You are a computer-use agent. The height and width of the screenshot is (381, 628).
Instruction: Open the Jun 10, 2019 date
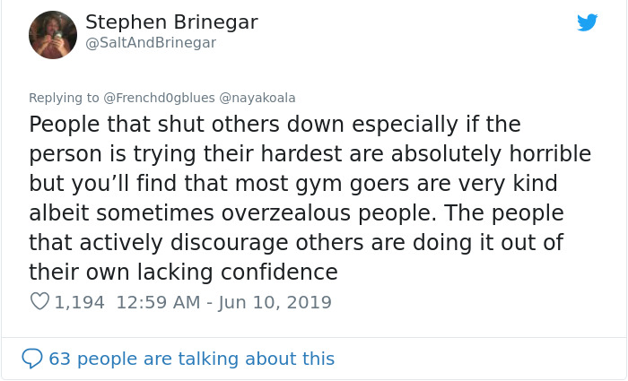tap(273, 302)
